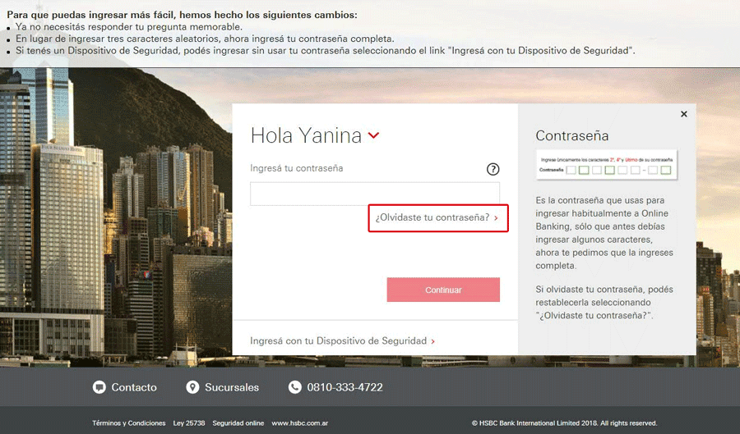
Task: Click the phone icon in footer
Action: (x=295, y=387)
